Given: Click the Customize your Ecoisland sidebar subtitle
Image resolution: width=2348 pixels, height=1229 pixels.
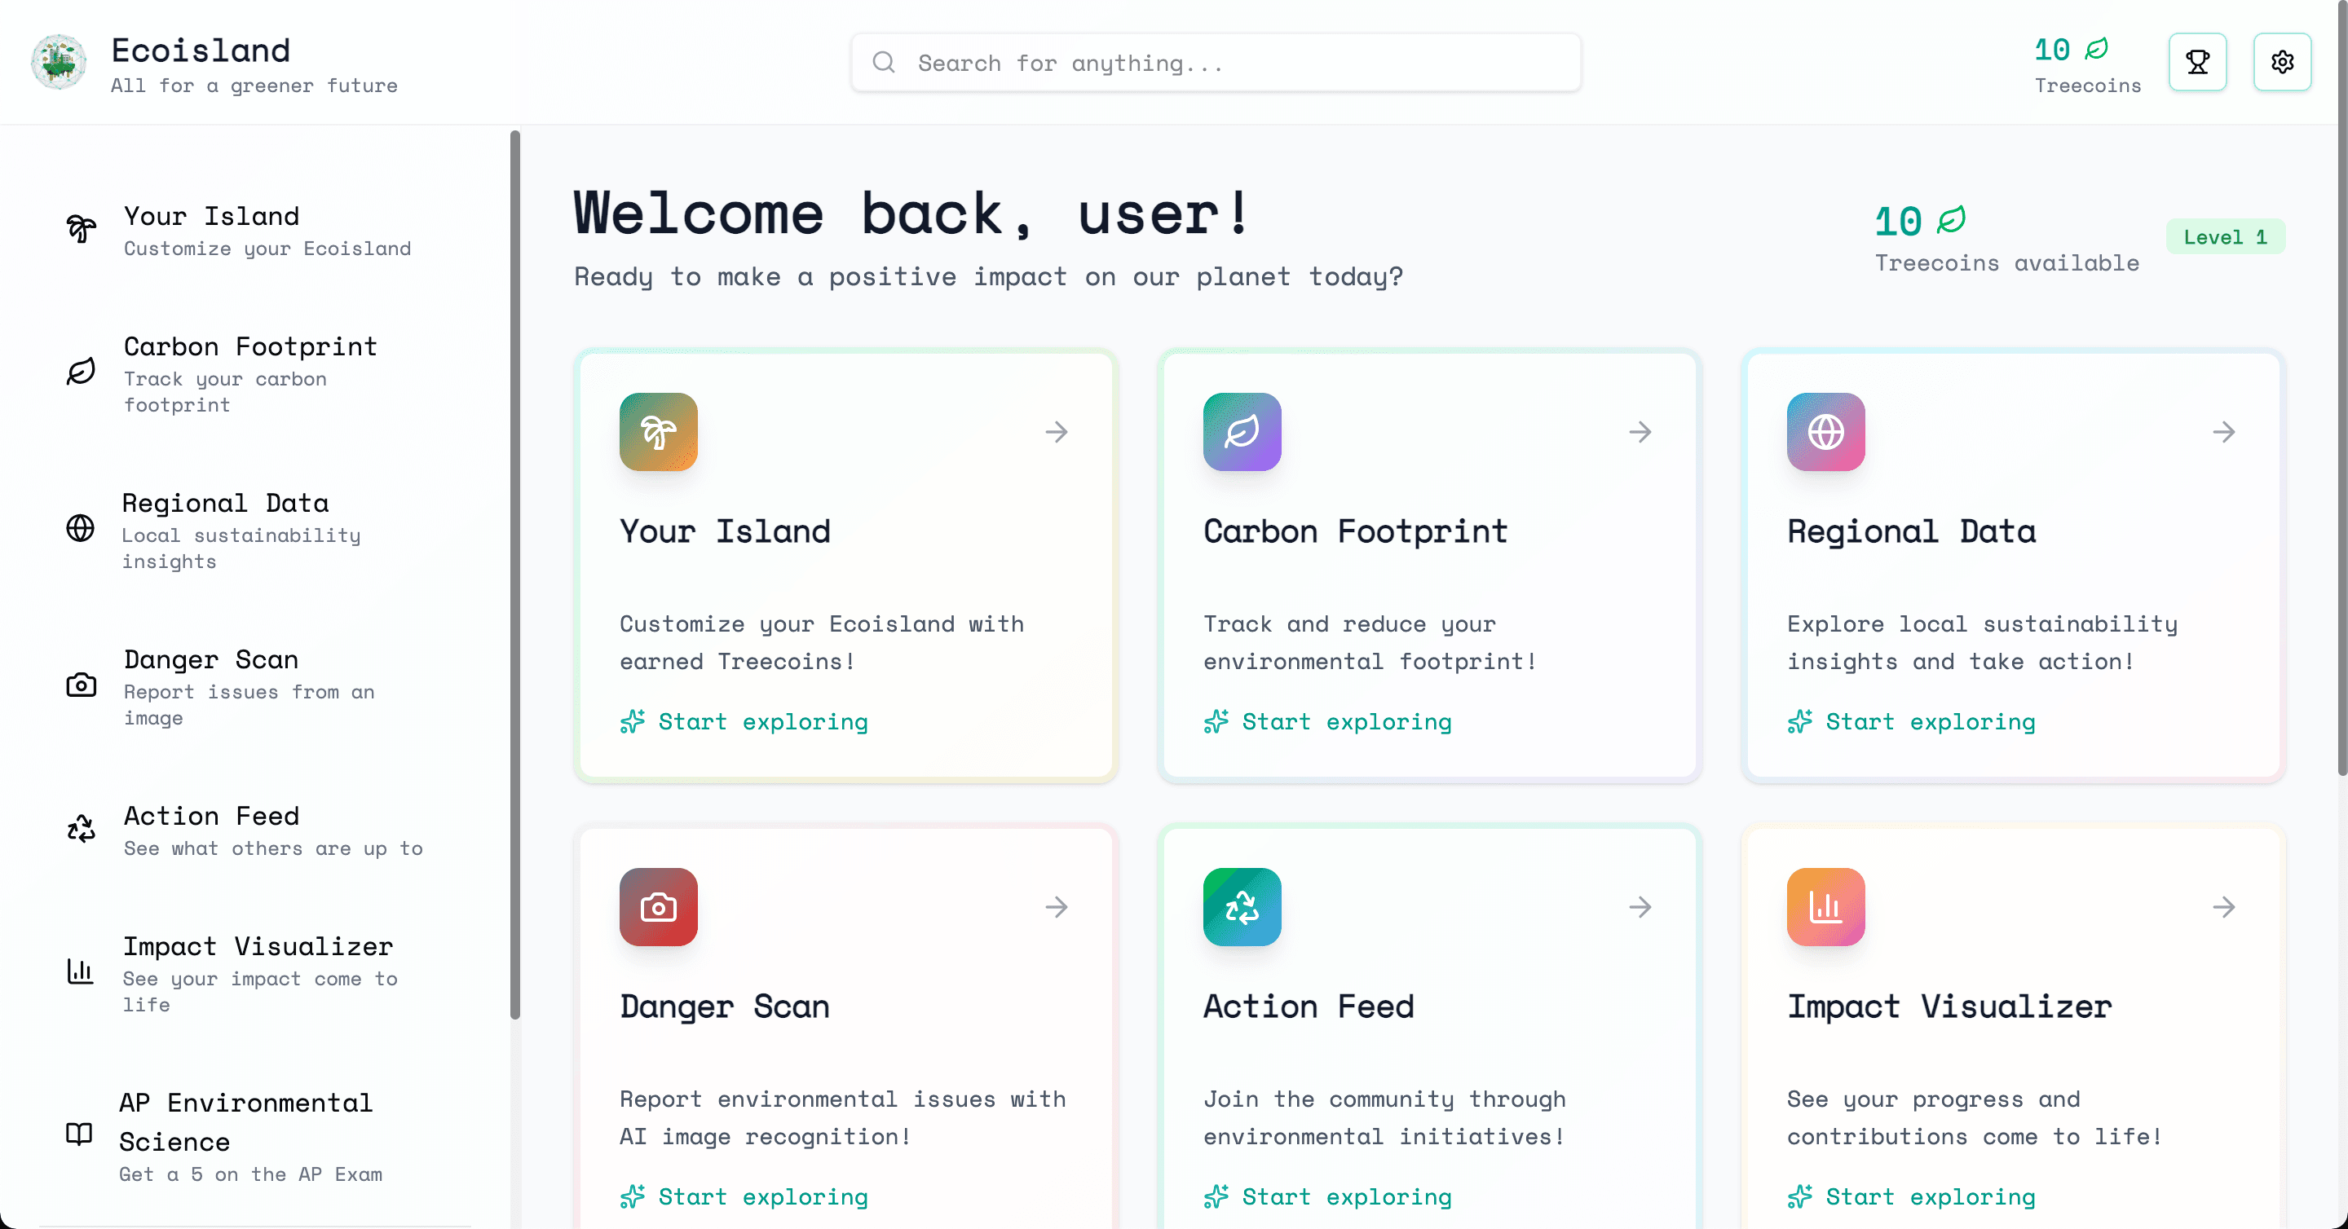Looking at the screenshot, I should click(x=267, y=249).
